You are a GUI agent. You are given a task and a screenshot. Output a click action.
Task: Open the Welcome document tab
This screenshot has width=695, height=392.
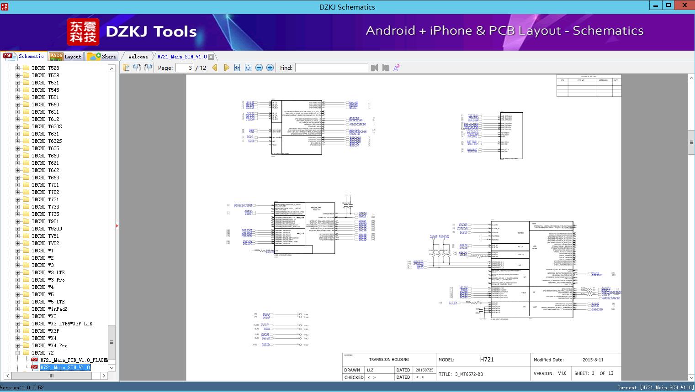coord(138,57)
